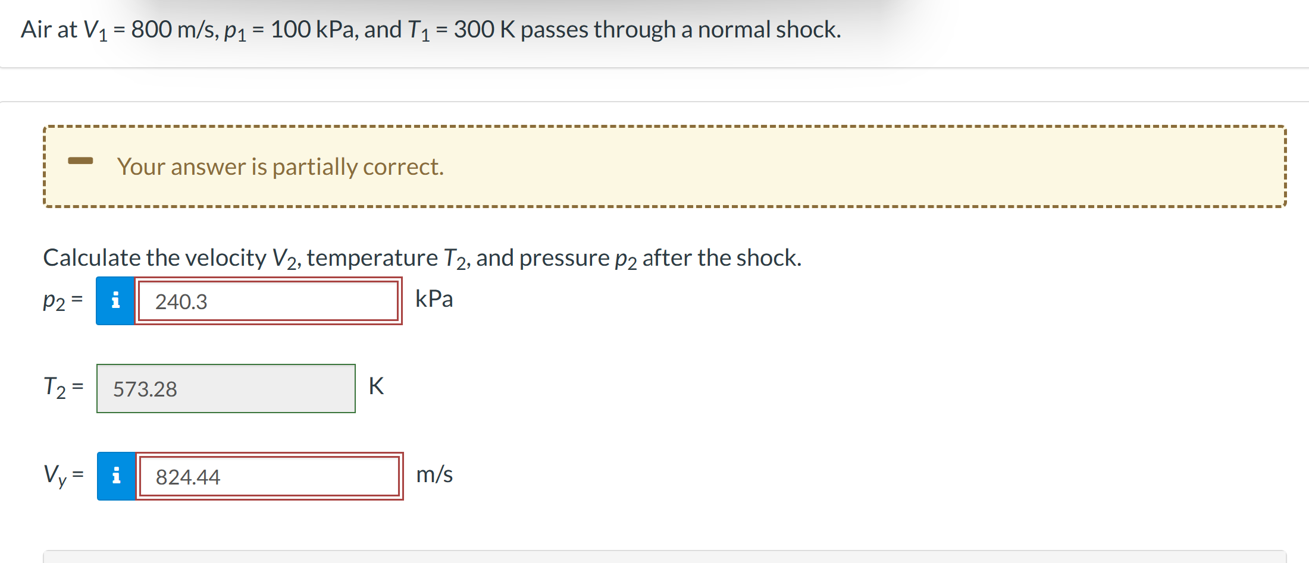Select the 'Calculate the velocity V2' prompt text
The width and height of the screenshot is (1309, 563).
coord(422,257)
